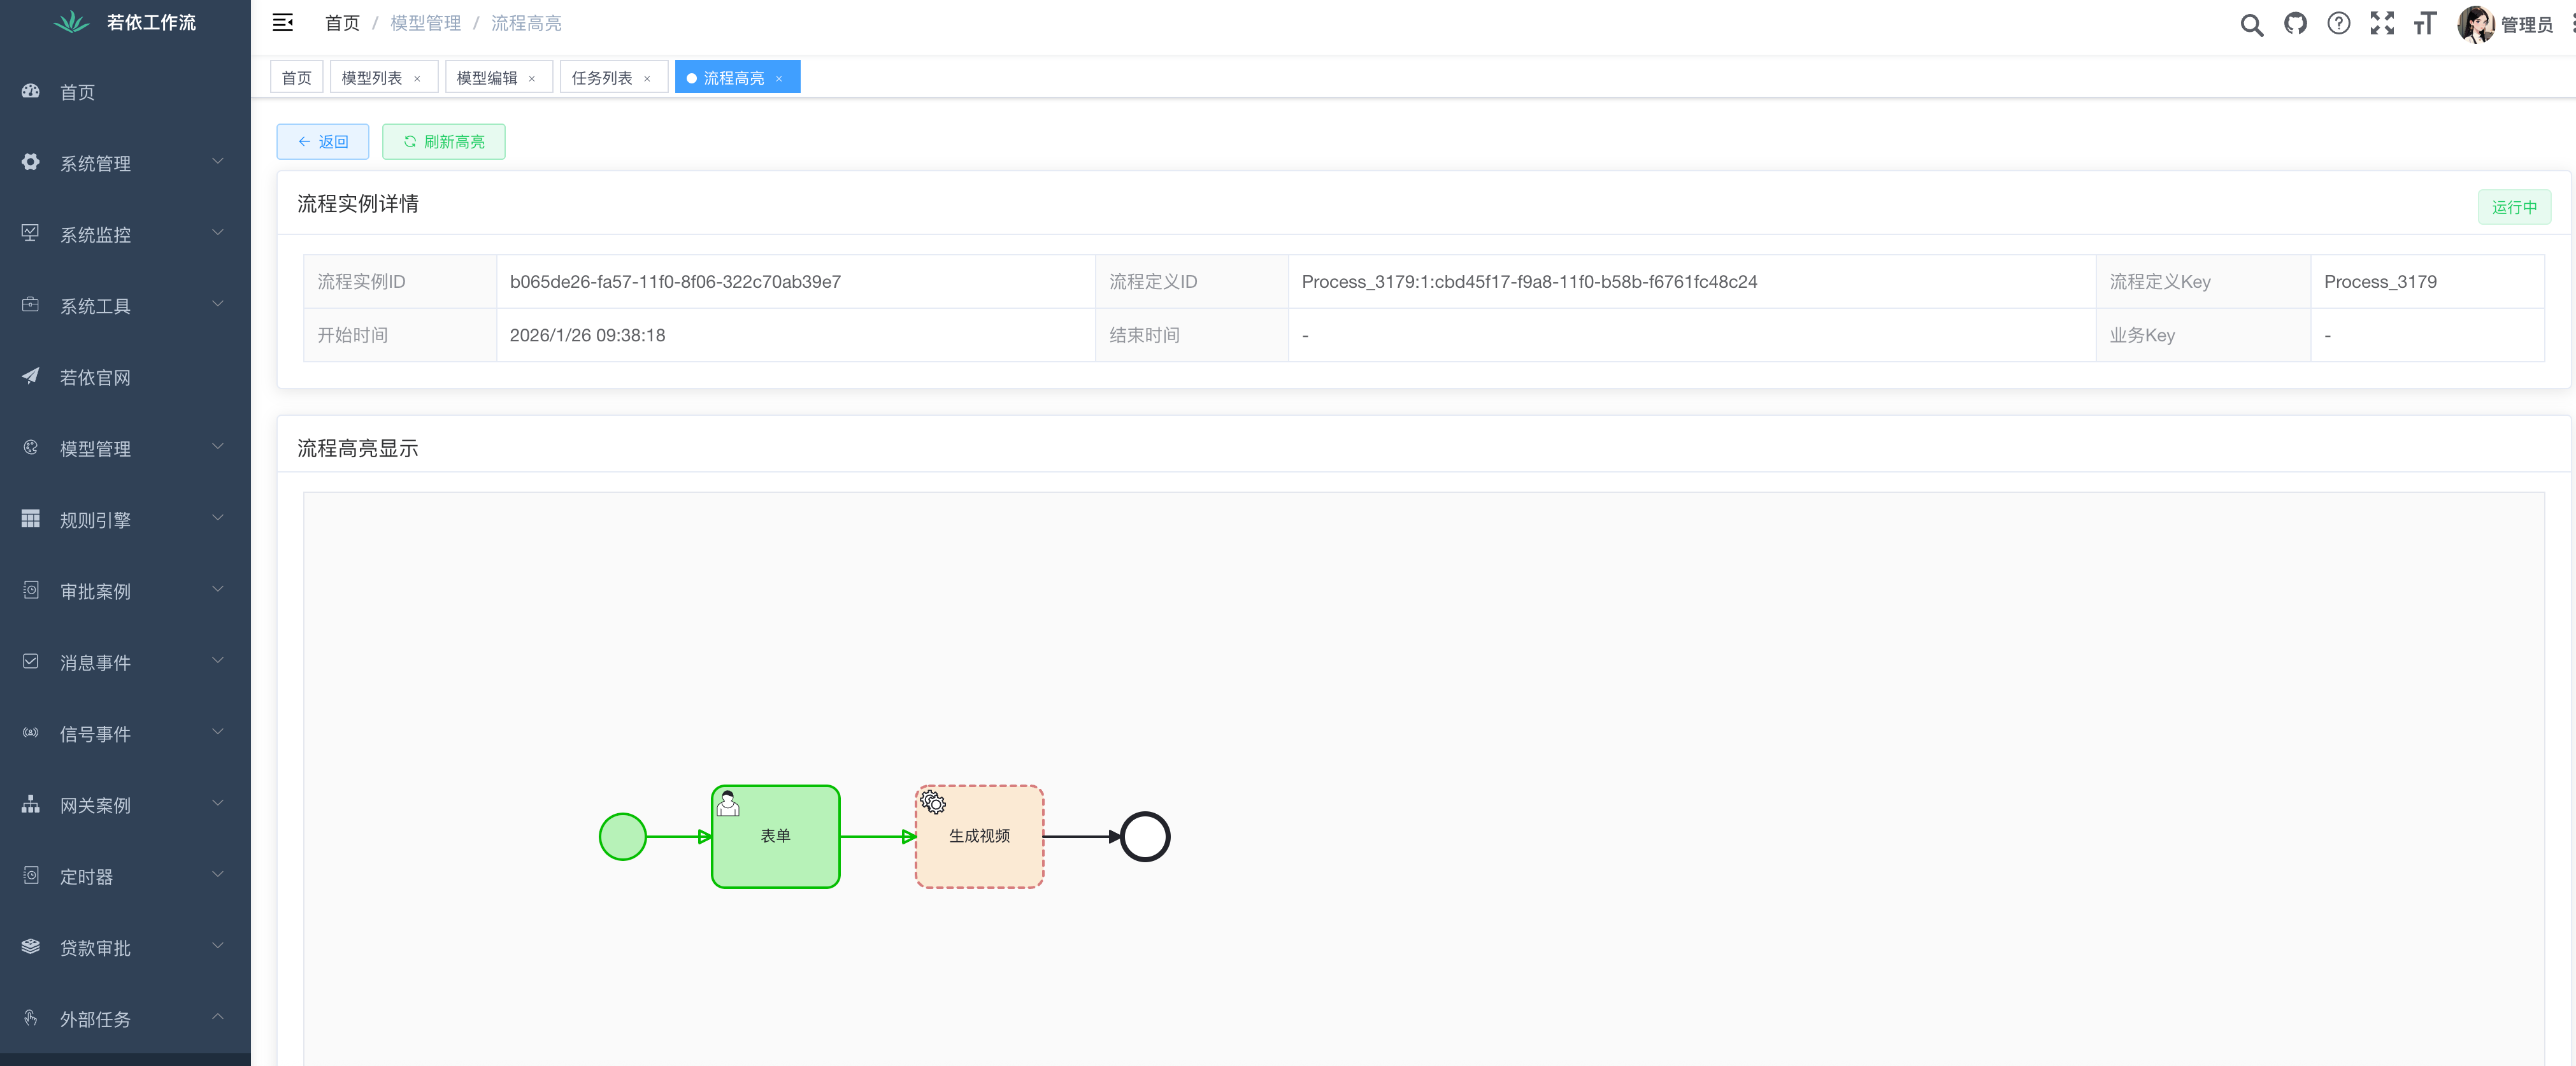2576x1066 pixels.
Task: Expand the 模型管理 menu chevron
Action: point(218,446)
